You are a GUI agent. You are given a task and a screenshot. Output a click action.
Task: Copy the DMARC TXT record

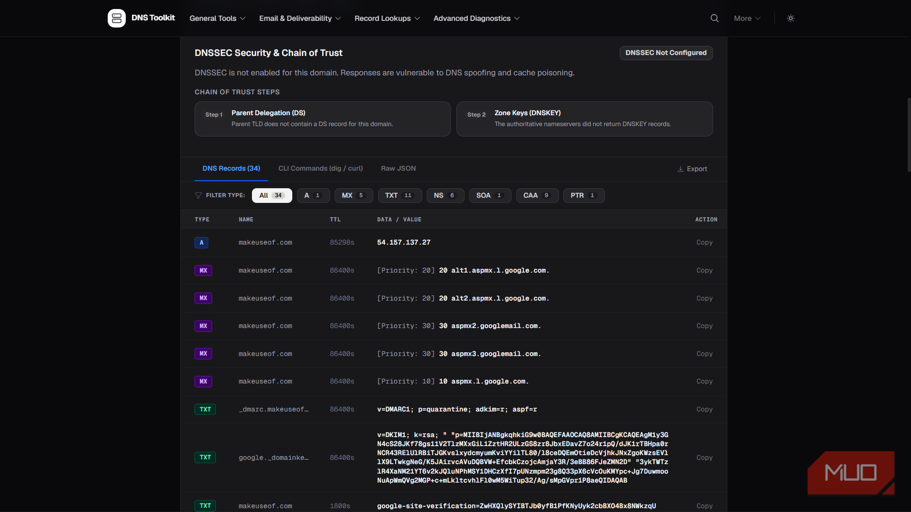pyautogui.click(x=704, y=410)
